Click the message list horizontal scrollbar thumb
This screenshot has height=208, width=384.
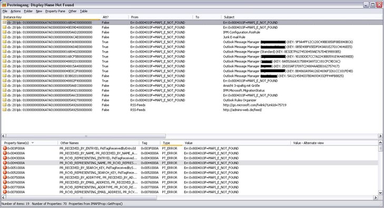coord(86,136)
